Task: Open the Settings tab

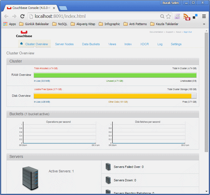Action: (176, 44)
